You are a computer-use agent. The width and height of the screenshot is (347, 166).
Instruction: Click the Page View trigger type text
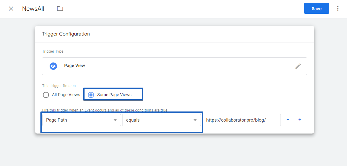74,66
